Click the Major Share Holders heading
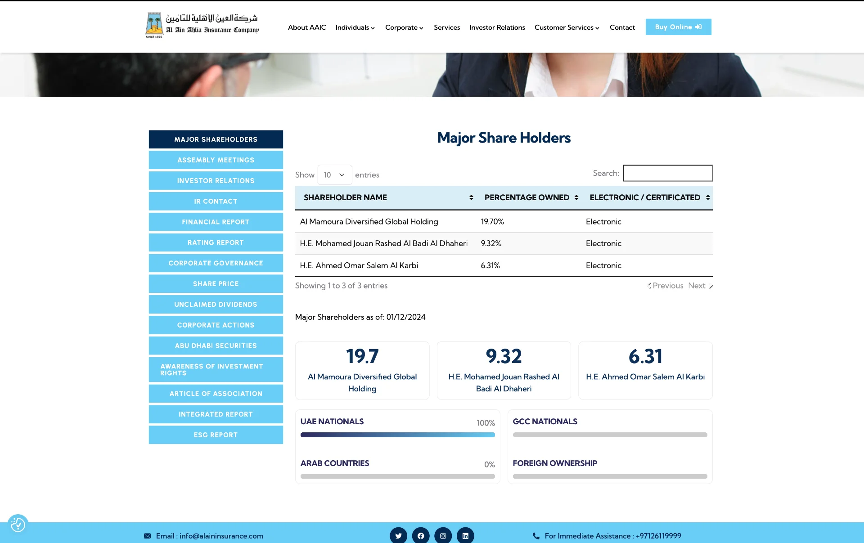This screenshot has height=543, width=864. 504,138
